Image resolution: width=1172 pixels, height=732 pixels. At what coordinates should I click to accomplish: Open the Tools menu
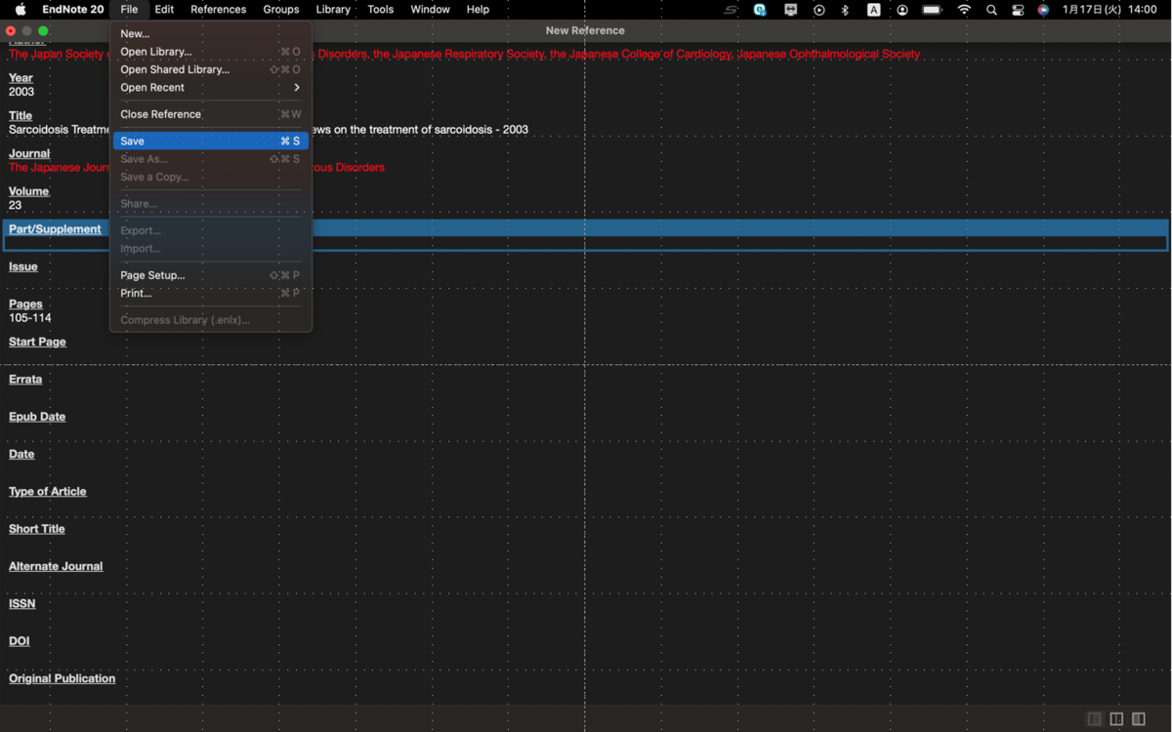click(381, 10)
